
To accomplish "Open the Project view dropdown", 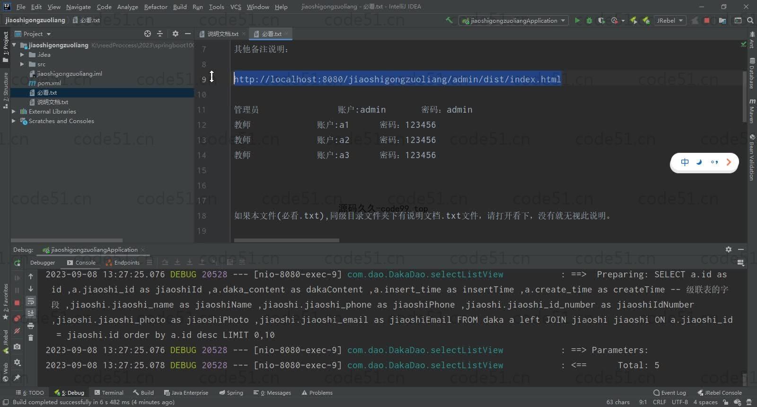I will click(x=32, y=34).
